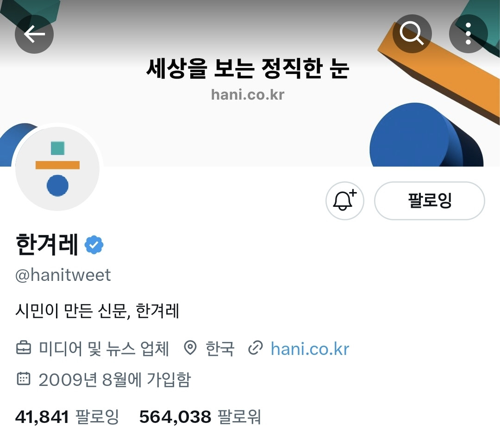
Task: Tap the 미디어 및 뉴스 업체 category label
Action: coord(104,348)
